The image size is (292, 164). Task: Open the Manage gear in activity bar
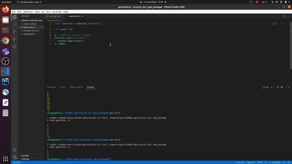coord(15,157)
